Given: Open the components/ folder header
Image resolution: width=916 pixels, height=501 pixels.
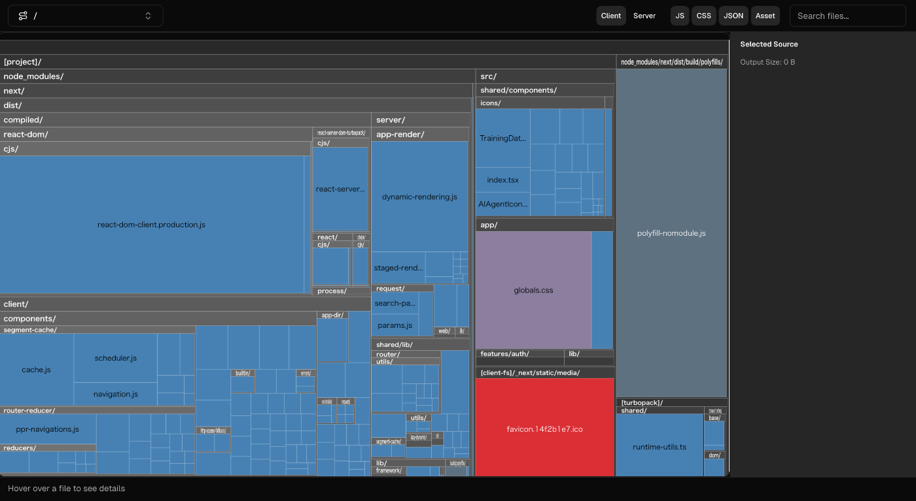Looking at the screenshot, I should (158, 319).
